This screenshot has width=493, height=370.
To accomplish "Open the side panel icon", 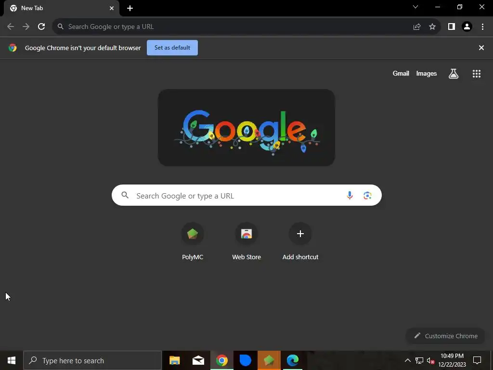I will click(x=452, y=27).
